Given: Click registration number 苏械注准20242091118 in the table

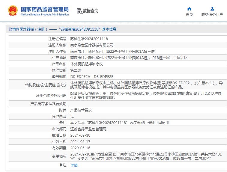Looking at the screenshot, I should pyautogui.click(x=89, y=39).
